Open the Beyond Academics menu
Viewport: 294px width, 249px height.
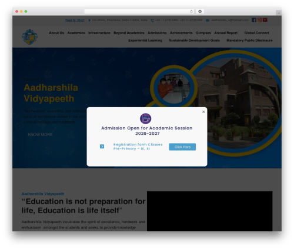(129, 33)
